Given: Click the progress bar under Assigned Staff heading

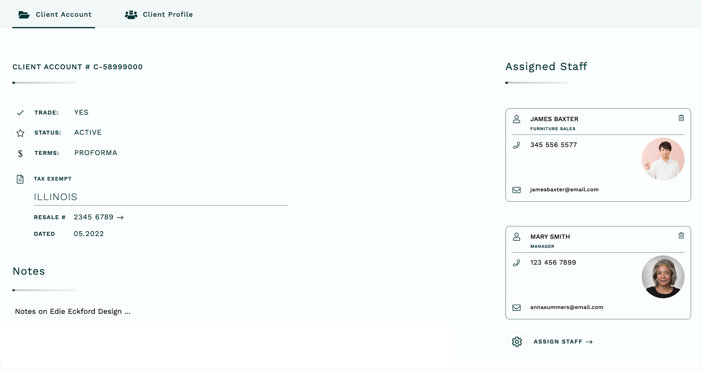Looking at the screenshot, I should coord(537,83).
